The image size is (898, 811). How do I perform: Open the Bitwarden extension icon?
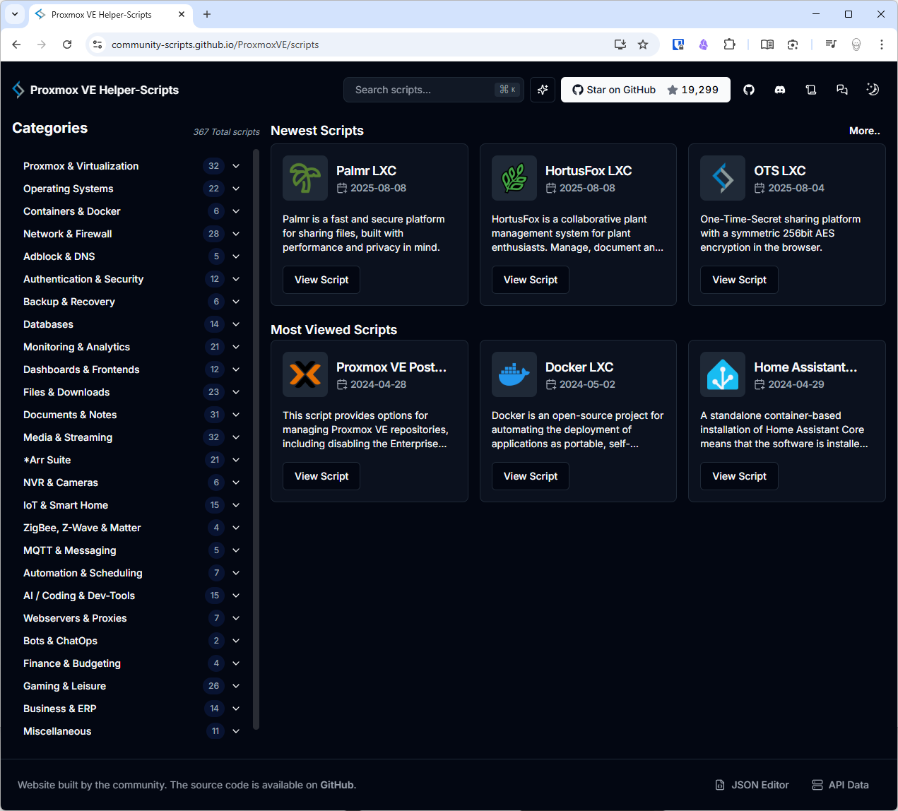678,45
